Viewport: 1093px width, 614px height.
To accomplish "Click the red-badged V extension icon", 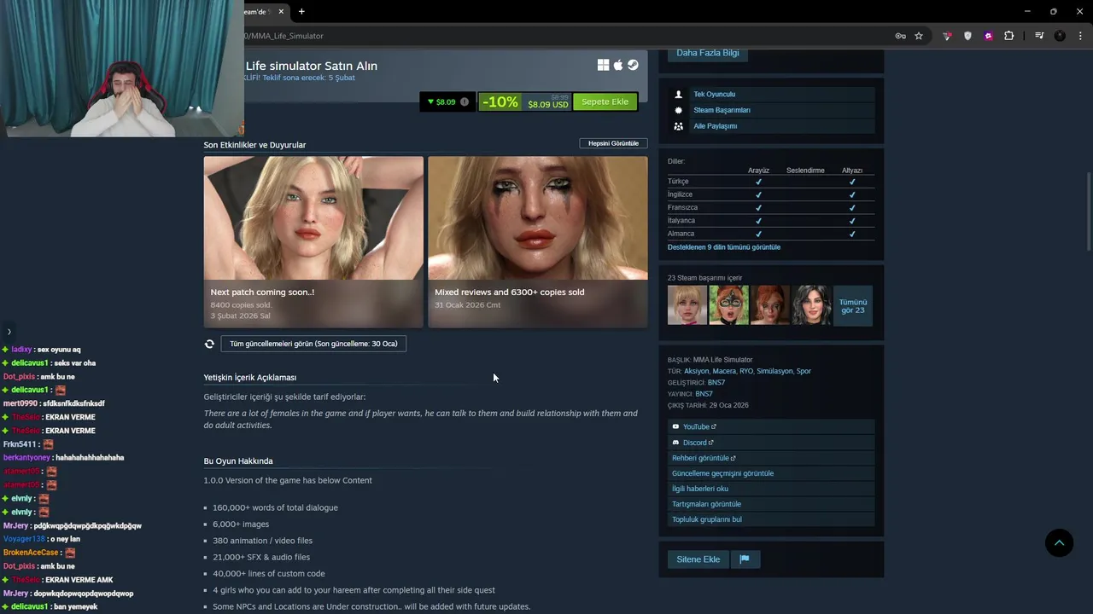I will [x=947, y=36].
